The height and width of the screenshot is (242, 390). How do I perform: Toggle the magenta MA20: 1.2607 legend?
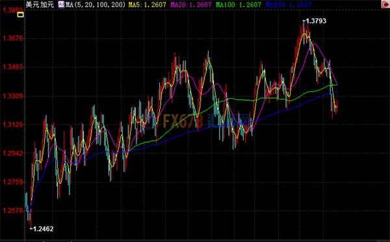point(191,5)
